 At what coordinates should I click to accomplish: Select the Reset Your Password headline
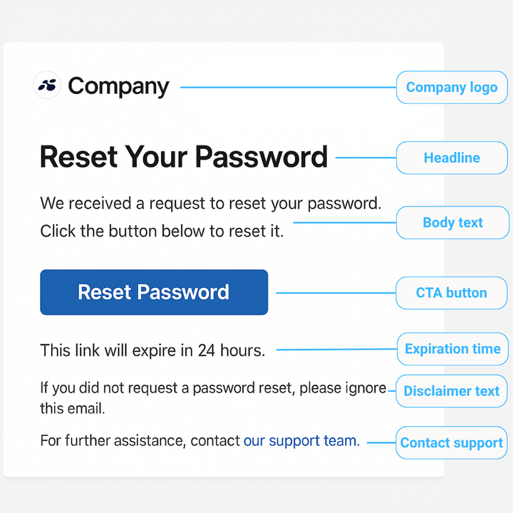(183, 157)
